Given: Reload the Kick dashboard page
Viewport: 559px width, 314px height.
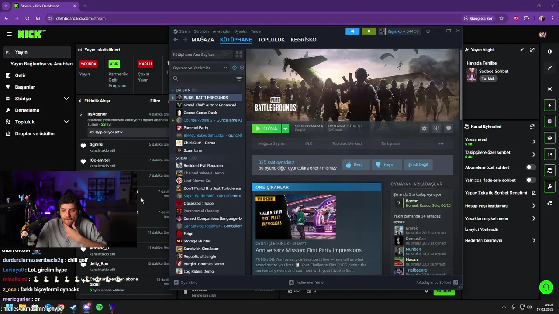Looking at the screenshot, I should tap(27, 18).
